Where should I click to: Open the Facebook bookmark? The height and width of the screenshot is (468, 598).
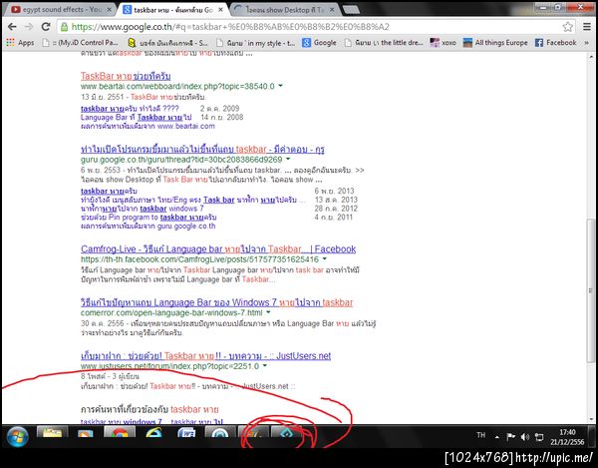[x=556, y=43]
